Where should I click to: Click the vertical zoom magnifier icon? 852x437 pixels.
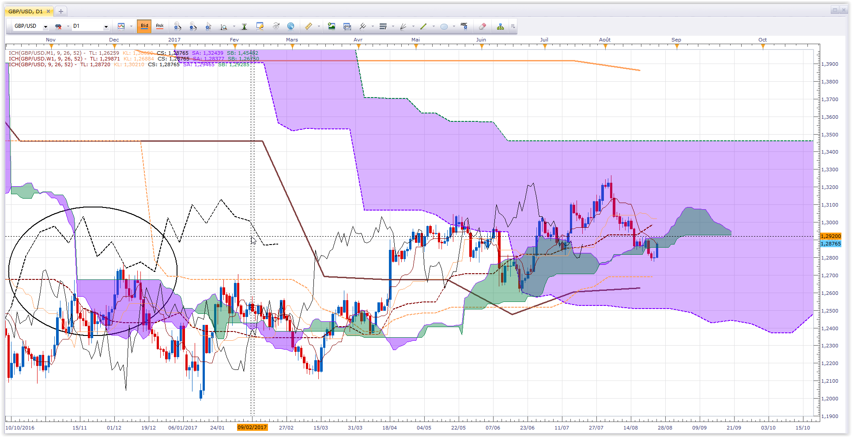[224, 26]
